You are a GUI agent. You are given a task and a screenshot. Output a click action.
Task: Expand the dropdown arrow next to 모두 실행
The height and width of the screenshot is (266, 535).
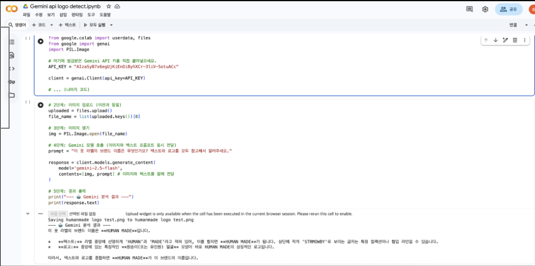point(111,25)
